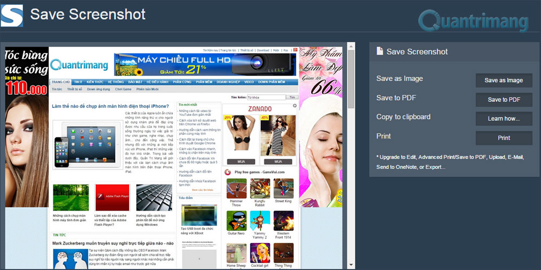Click the Kungfu Rabbit game icon
This screenshot has width=541, height=270.
(260, 188)
